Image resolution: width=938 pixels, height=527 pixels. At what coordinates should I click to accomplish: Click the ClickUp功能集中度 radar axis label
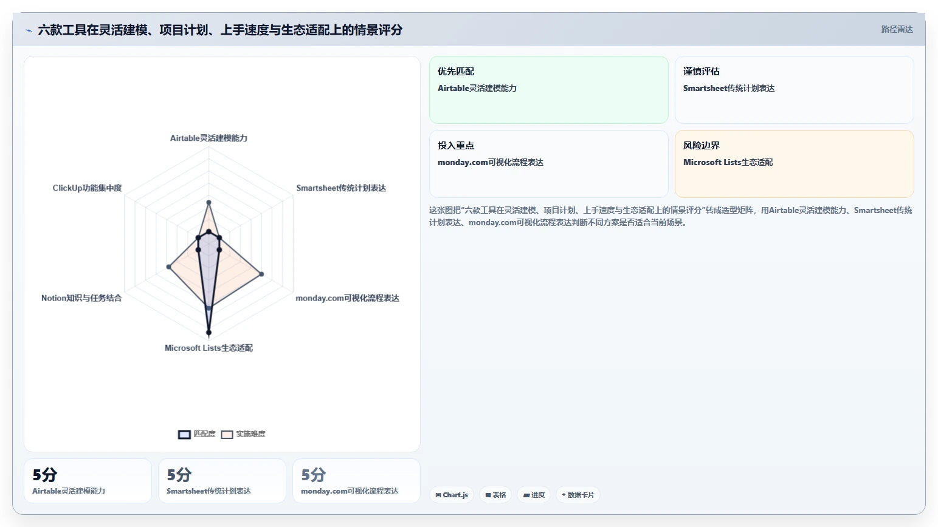click(x=87, y=188)
